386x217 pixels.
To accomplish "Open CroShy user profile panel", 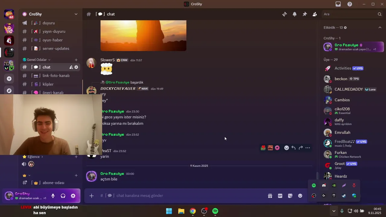I will tap(26, 196).
